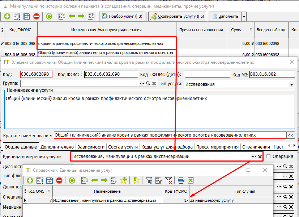Screen dimensions: 299x217
Task: Clear the 'Единица измерения услуги' field with the X
Action: [259, 157]
